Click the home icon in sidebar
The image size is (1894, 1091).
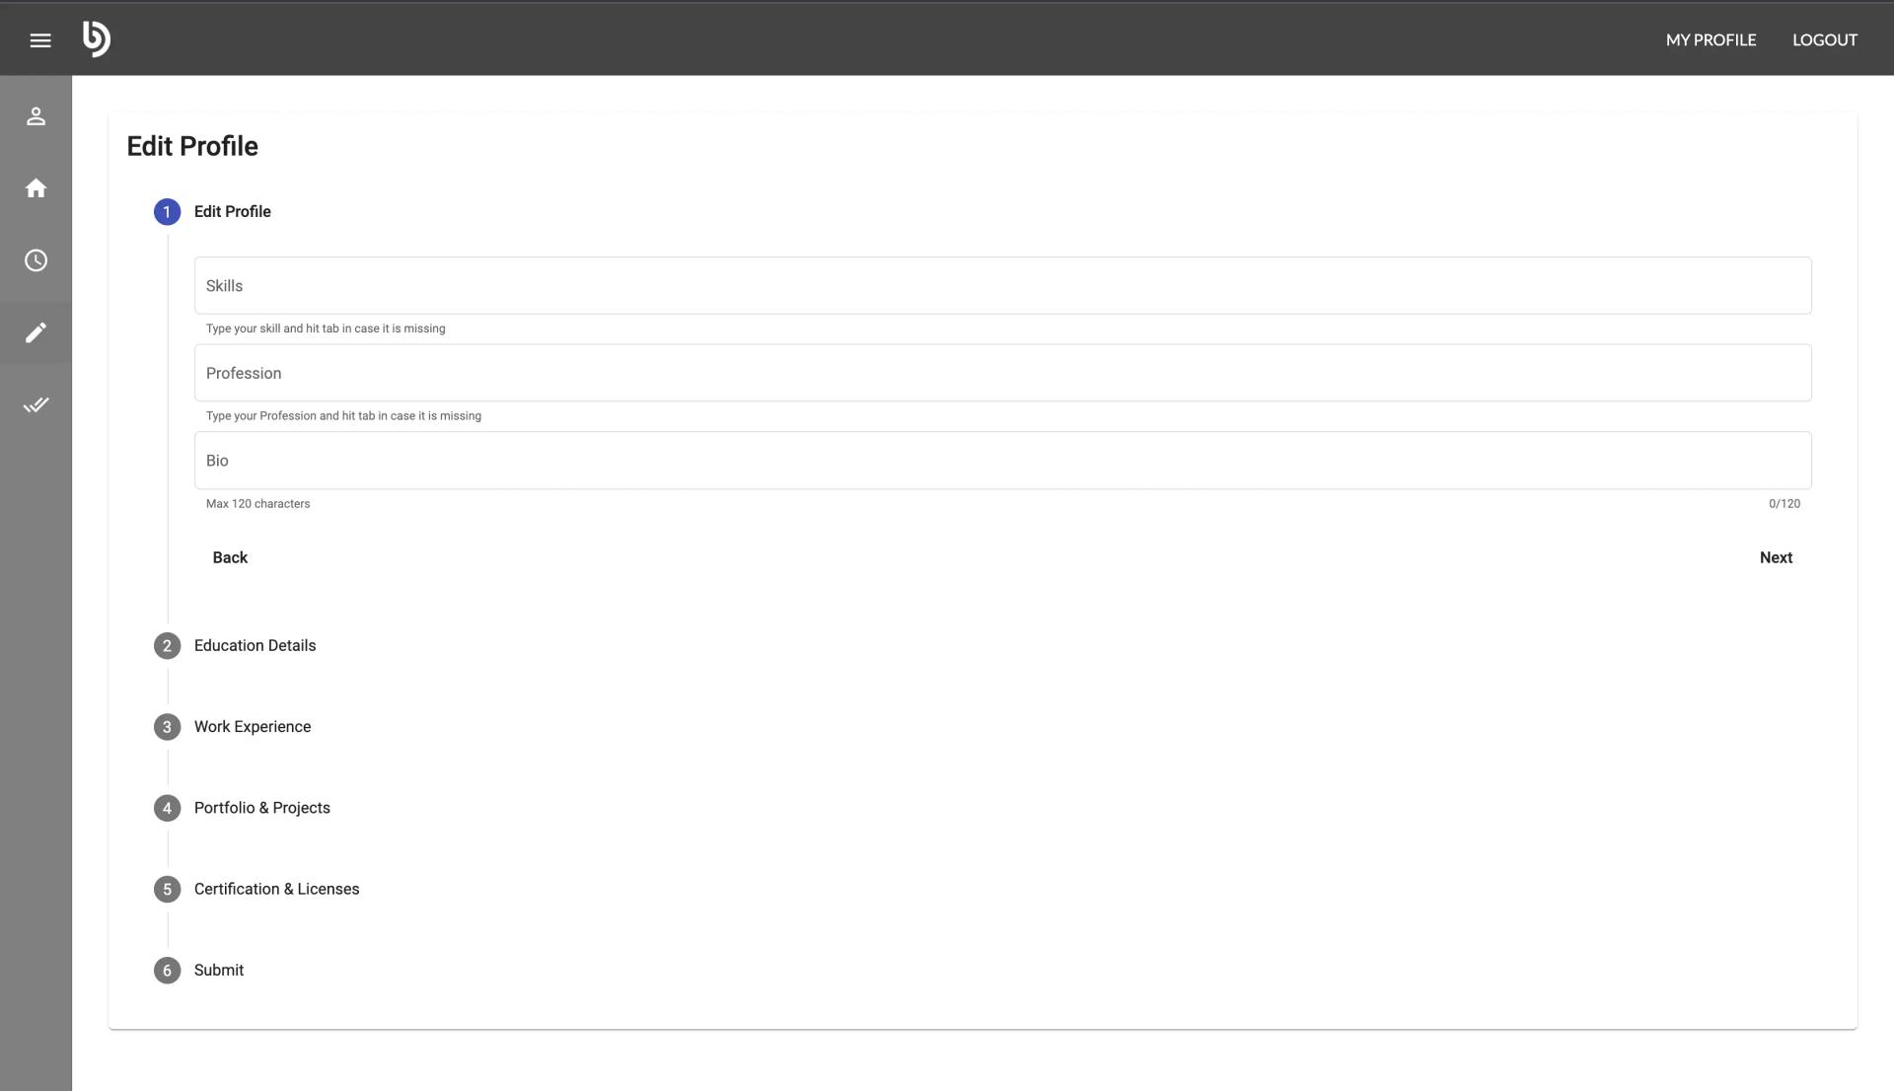(36, 187)
